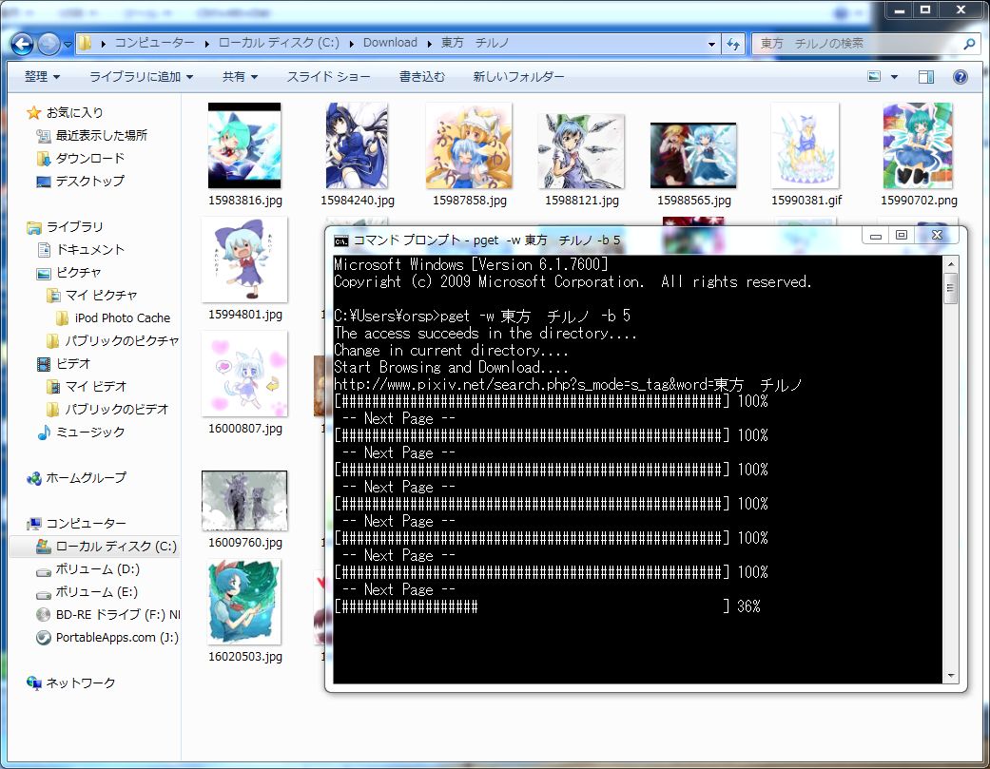Select the コンピューター breadcrumb segment
This screenshot has width=990, height=769.
pos(155,43)
